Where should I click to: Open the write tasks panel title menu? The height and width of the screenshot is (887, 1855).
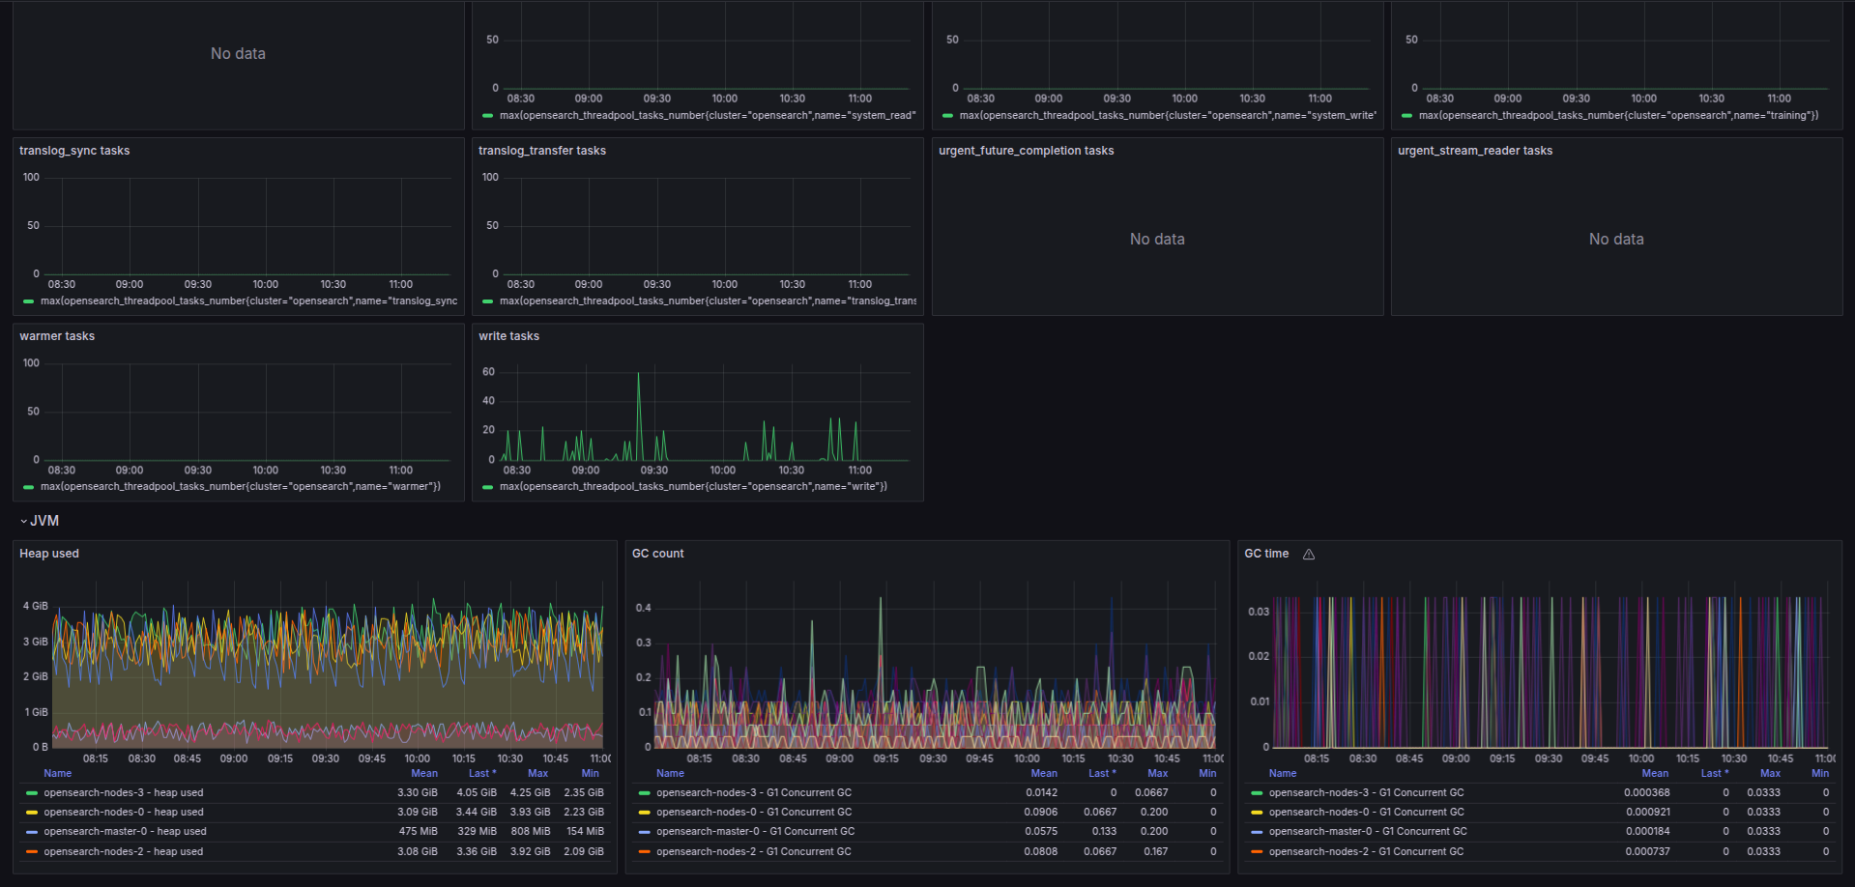tap(508, 336)
